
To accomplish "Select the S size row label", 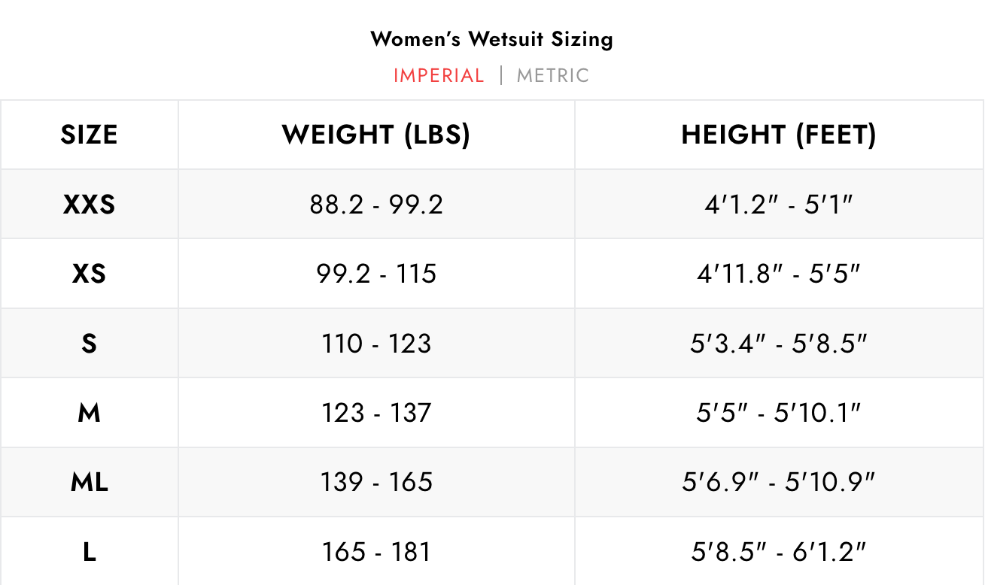I will tap(89, 344).
